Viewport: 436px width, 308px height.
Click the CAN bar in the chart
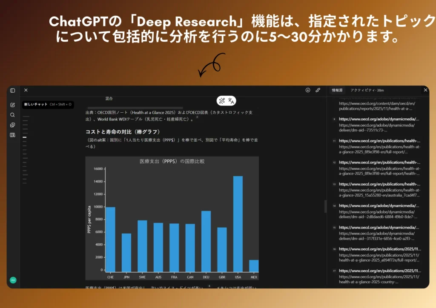(190, 248)
